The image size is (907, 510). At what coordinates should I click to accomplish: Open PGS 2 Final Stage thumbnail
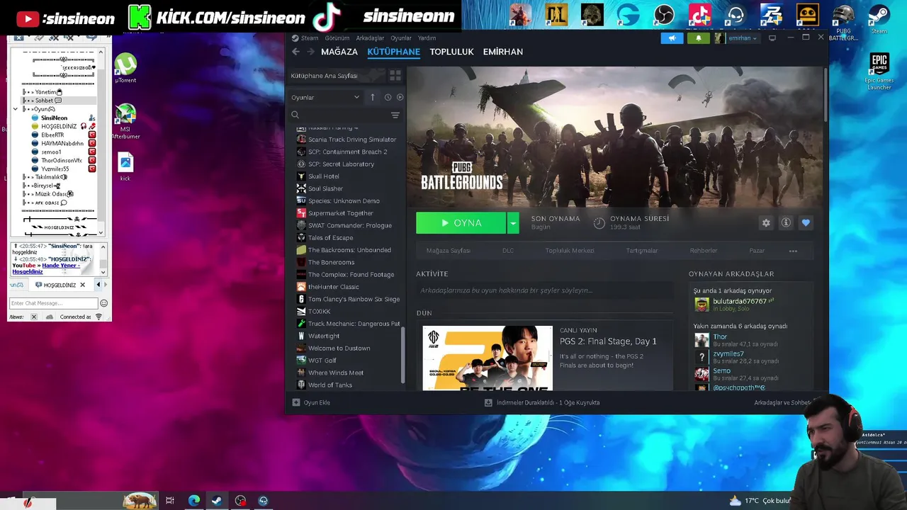pyautogui.click(x=488, y=358)
